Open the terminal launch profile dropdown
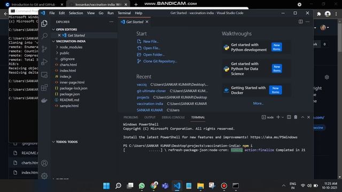Viewport: 342px width, 192px height. pyautogui.click(x=283, y=117)
